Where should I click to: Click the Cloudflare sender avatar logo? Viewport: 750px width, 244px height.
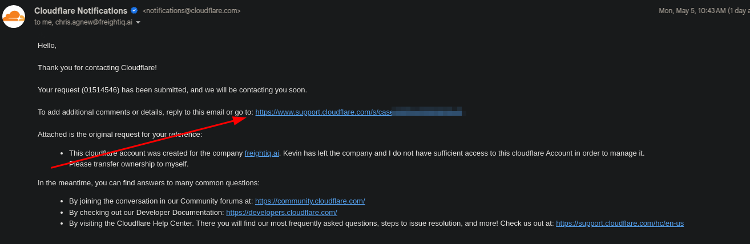tap(14, 16)
